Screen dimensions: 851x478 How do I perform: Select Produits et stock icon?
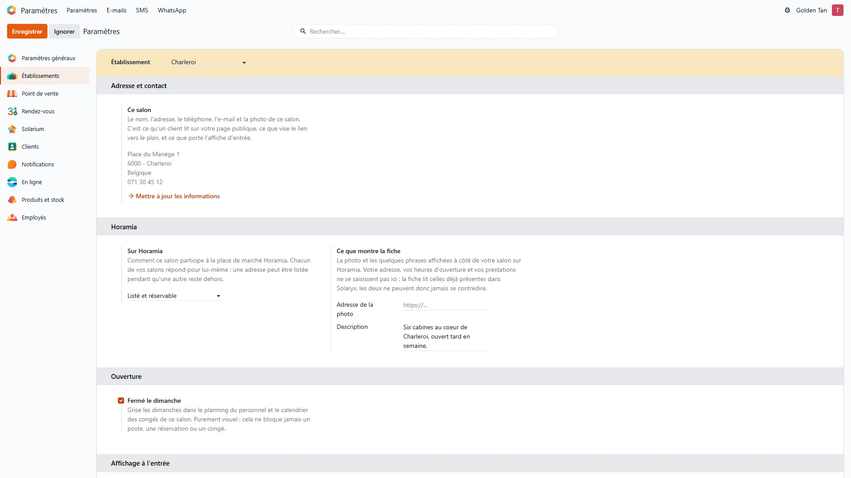click(x=12, y=200)
